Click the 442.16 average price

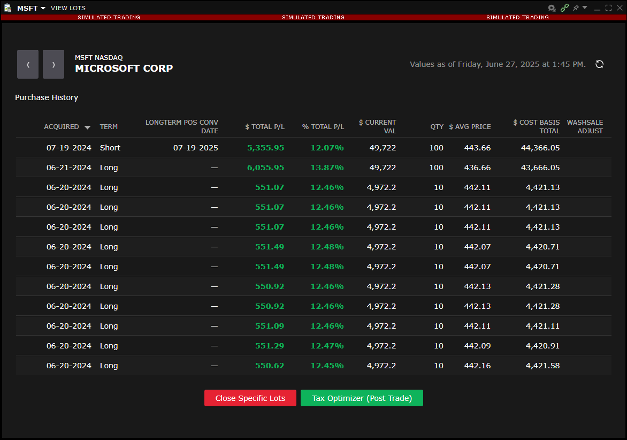tap(477, 366)
